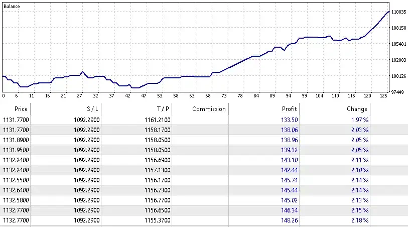The height and width of the screenshot is (227, 408).
Task: Click the T/P value 1157.1300
Action: [157, 170]
